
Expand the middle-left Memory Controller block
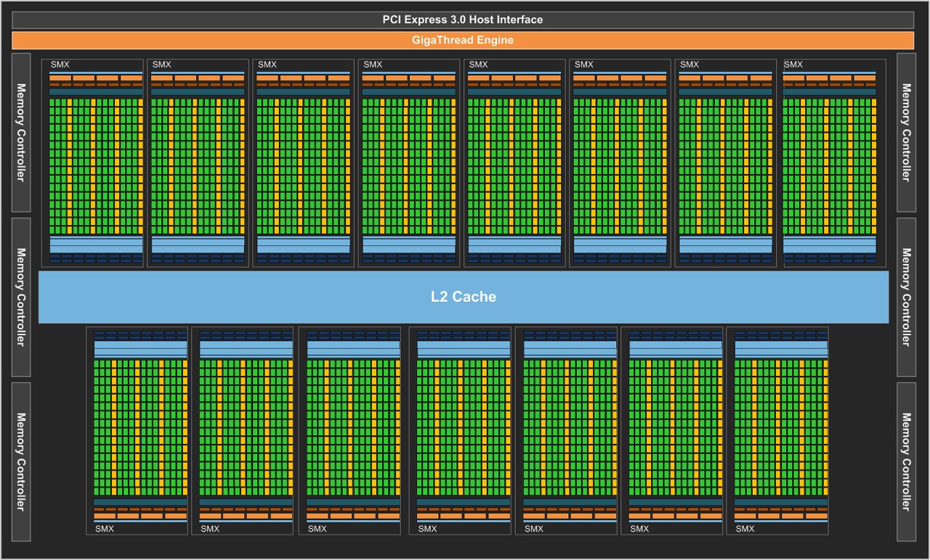[20, 296]
